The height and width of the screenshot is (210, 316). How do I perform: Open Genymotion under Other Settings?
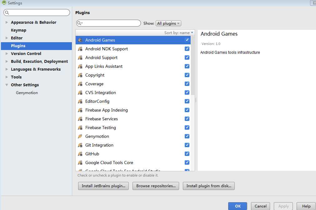(27, 93)
